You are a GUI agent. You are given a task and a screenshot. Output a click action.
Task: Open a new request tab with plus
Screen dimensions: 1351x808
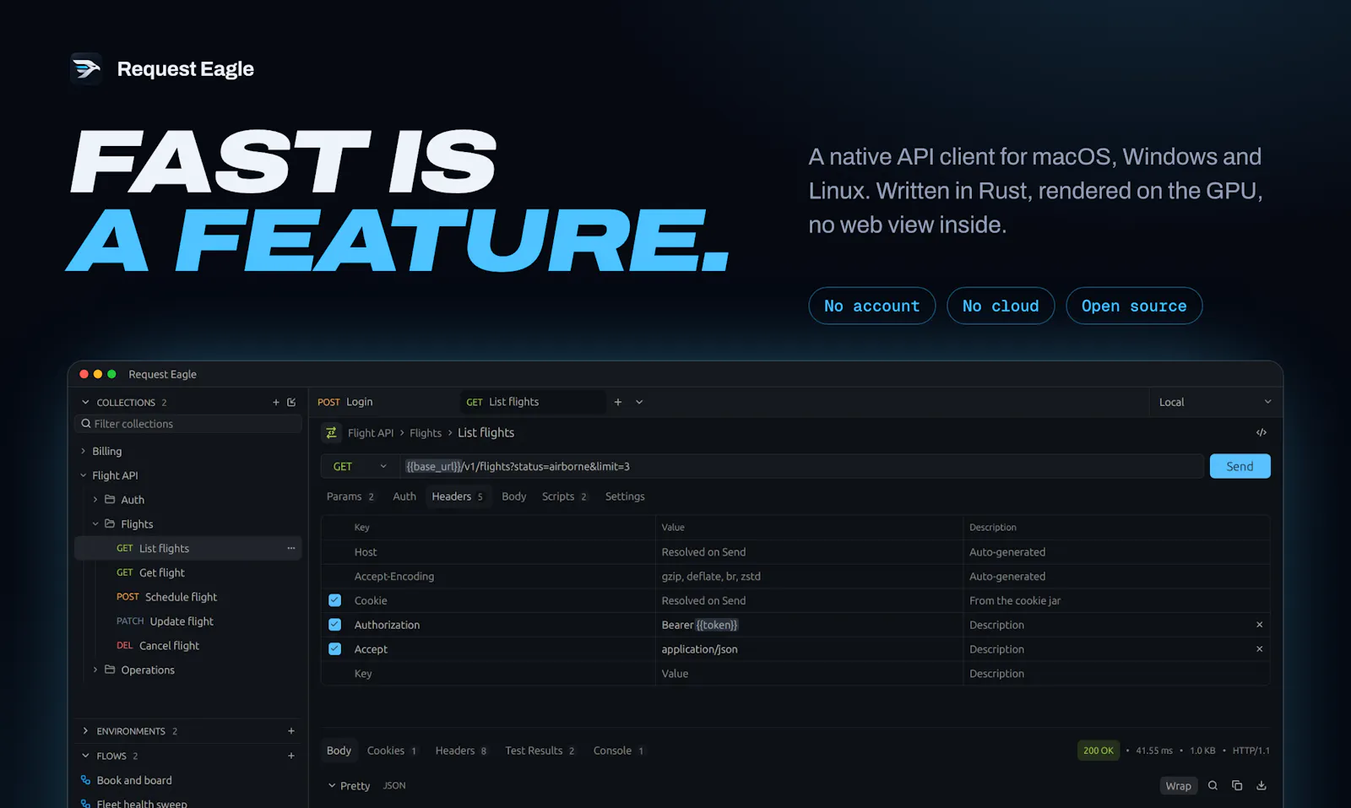click(618, 402)
